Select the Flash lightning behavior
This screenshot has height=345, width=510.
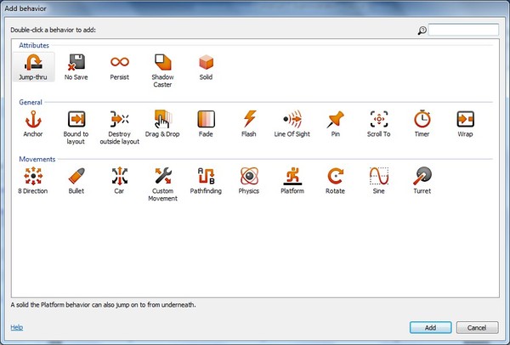pyautogui.click(x=249, y=120)
